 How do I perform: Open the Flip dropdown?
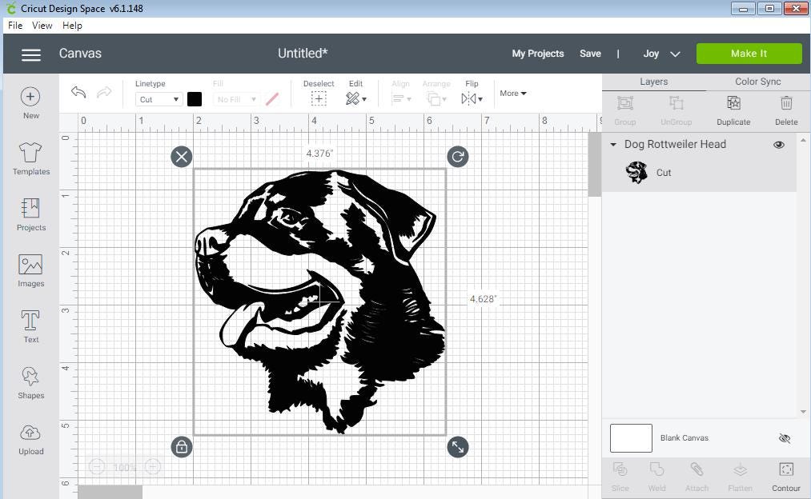(x=472, y=98)
